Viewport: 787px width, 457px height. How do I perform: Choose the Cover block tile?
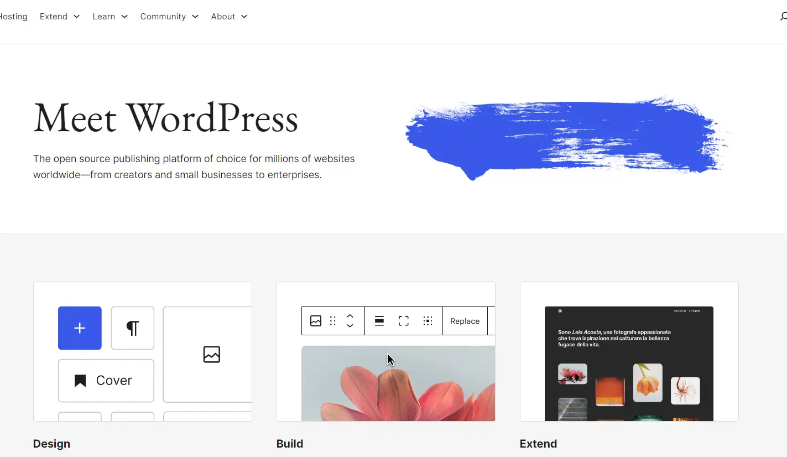(106, 381)
